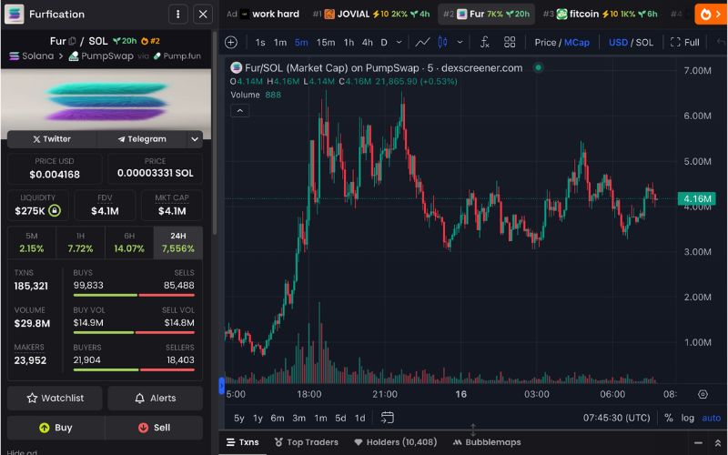
Task: Open the multi-chart layout grid icon
Action: point(510,42)
